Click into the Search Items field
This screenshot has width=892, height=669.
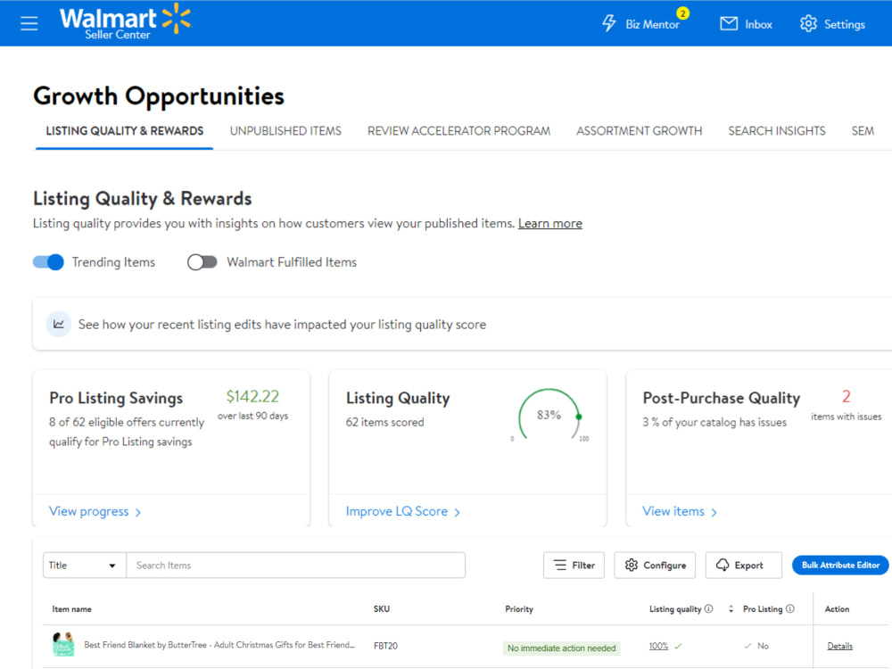click(296, 565)
